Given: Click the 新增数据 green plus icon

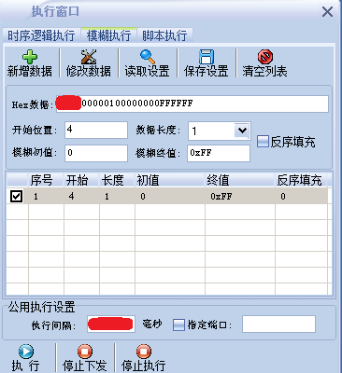Looking at the screenshot, I should pyautogui.click(x=30, y=57).
